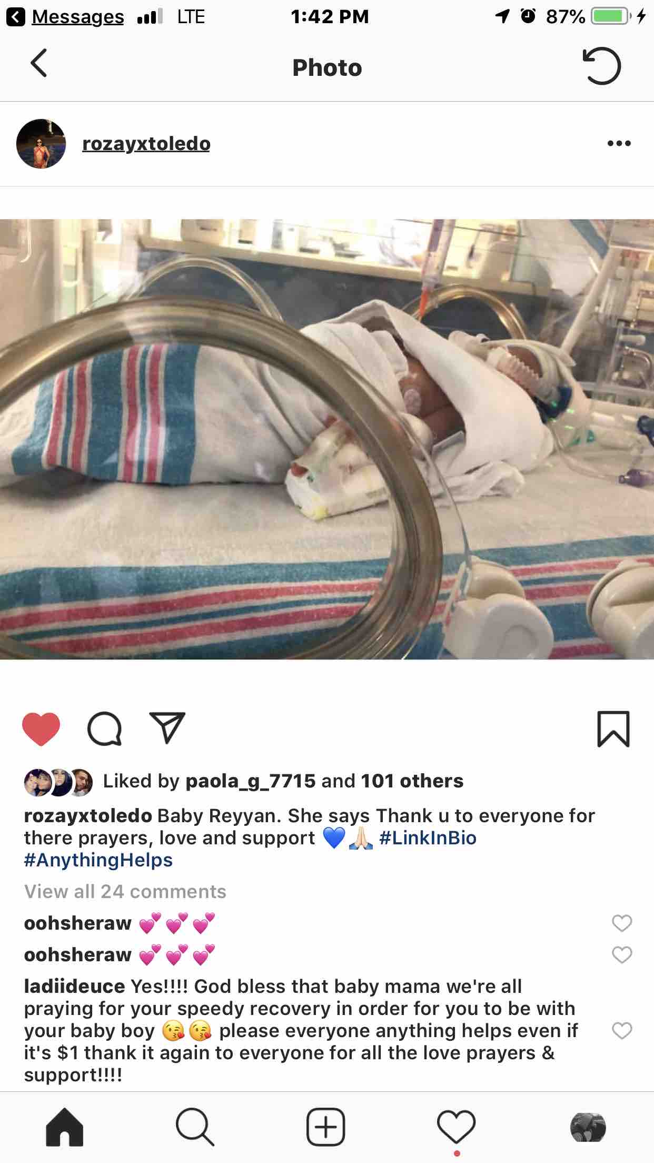654x1163 pixels.
Task: Tap the new post plus icon
Action: (x=326, y=1127)
